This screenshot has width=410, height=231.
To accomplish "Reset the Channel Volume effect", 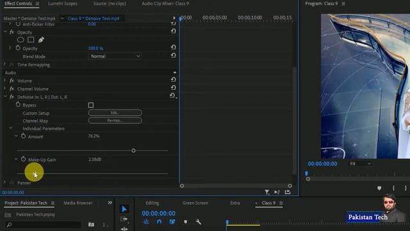I will pyautogui.click(x=173, y=87).
